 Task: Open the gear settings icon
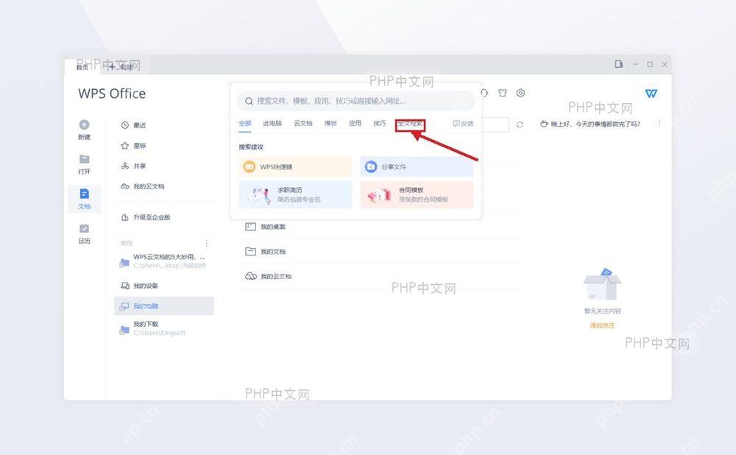pyautogui.click(x=520, y=93)
